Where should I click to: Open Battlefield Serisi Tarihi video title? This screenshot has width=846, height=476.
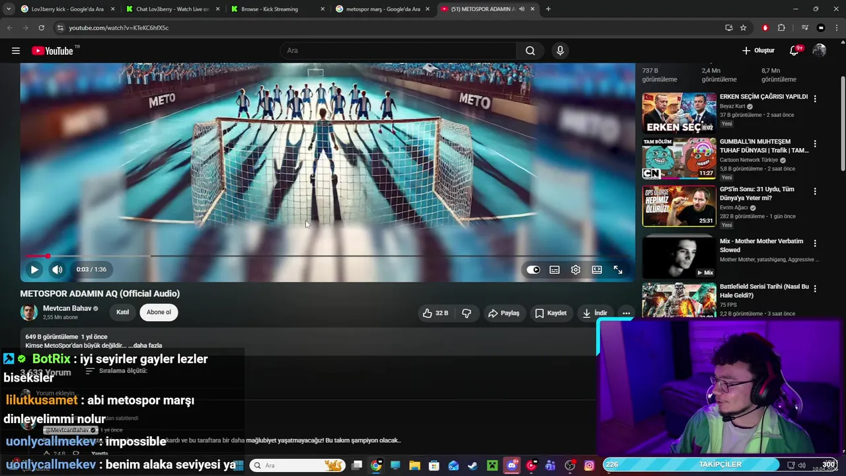pos(764,291)
